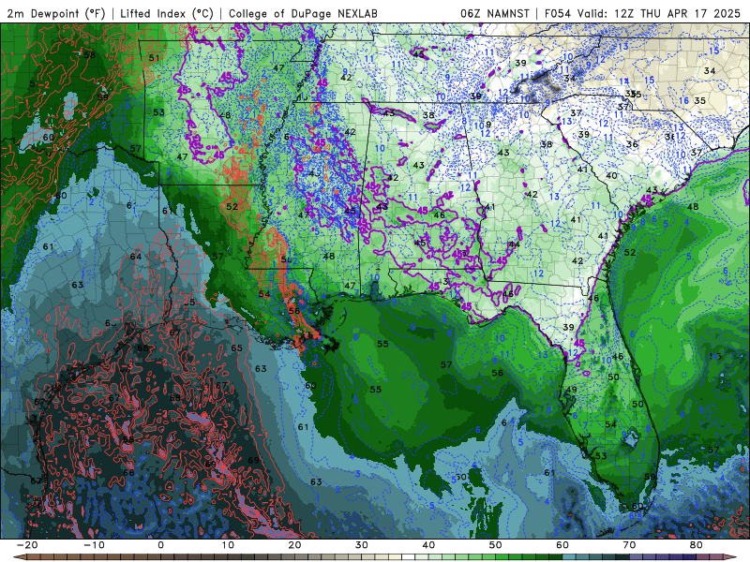Click the "-10" color scale label
This screenshot has width=750, height=562.
[x=94, y=545]
